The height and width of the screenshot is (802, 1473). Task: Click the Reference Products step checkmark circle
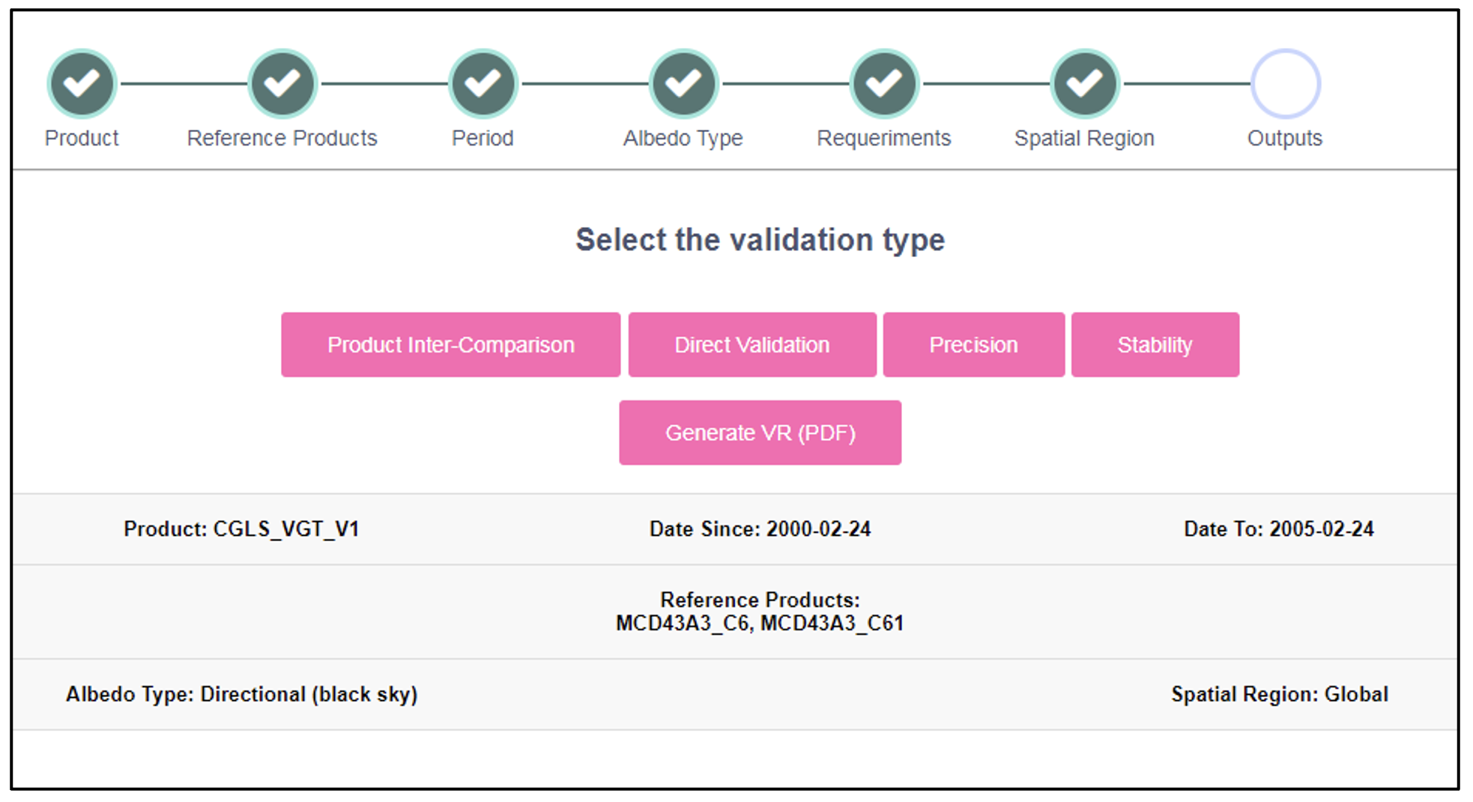coord(282,84)
